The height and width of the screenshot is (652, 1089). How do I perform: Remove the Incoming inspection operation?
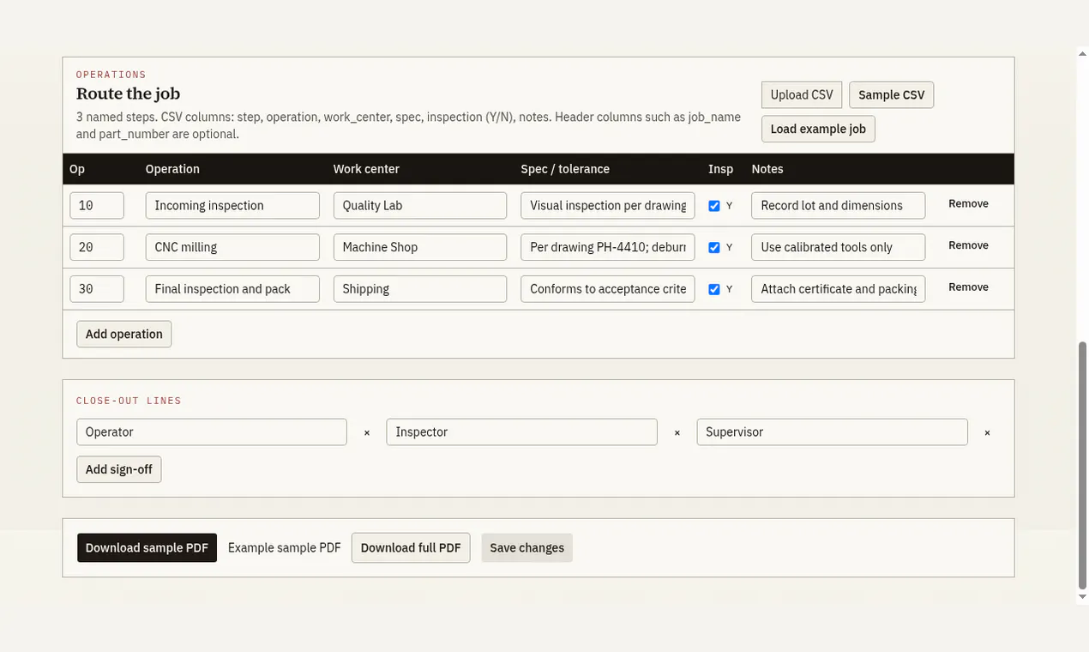[968, 204]
